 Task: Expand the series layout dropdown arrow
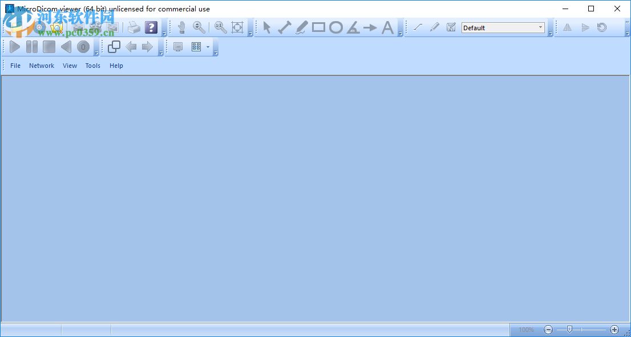pyautogui.click(x=207, y=47)
